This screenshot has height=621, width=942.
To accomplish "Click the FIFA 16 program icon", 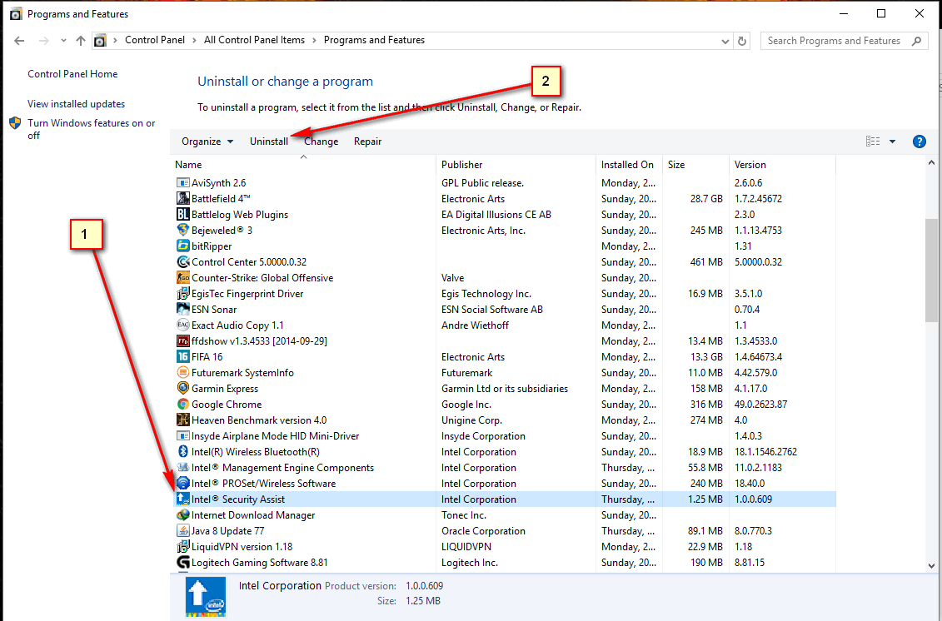I will point(182,357).
